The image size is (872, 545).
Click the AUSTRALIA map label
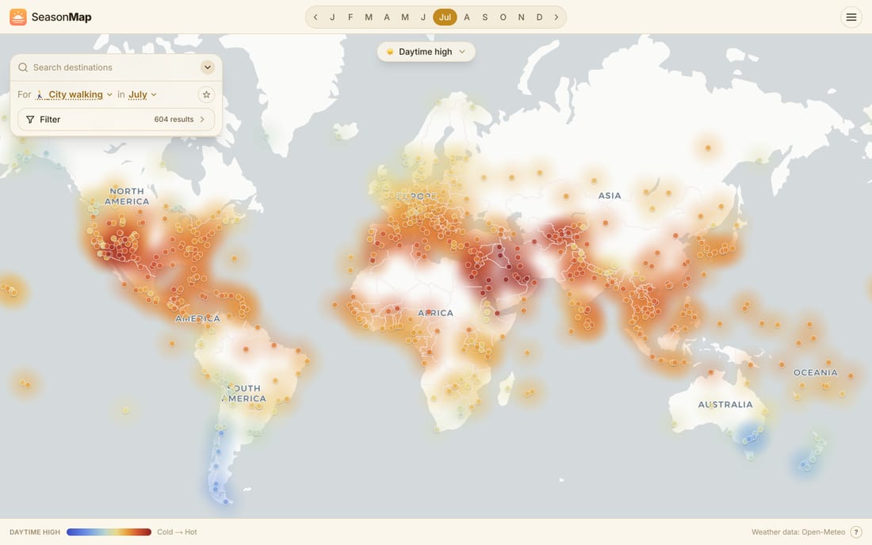[725, 405]
